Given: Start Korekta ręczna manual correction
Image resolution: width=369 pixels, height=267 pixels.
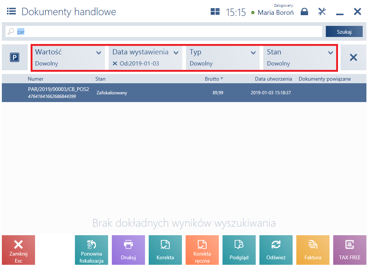Looking at the screenshot, I should coord(202,250).
